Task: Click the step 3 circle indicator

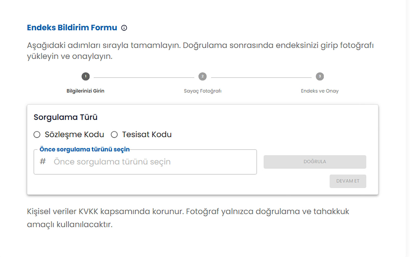Action: pos(320,77)
